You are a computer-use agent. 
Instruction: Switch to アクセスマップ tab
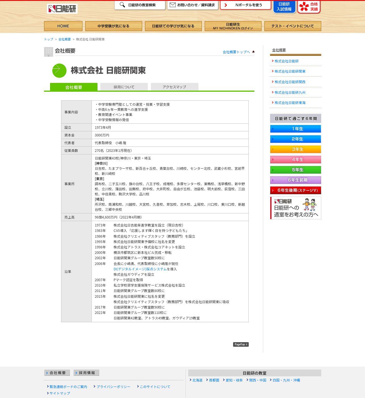click(x=175, y=87)
